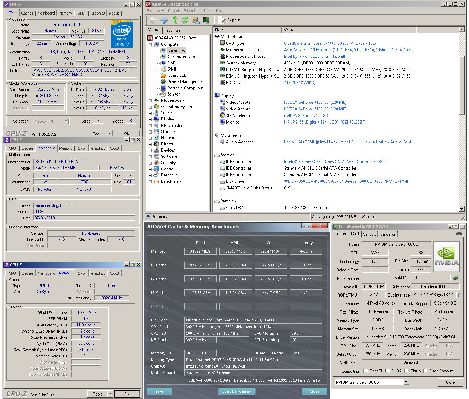469x399 pixels.
Task: Open the AIDA64 File menu
Action: pos(149,11)
